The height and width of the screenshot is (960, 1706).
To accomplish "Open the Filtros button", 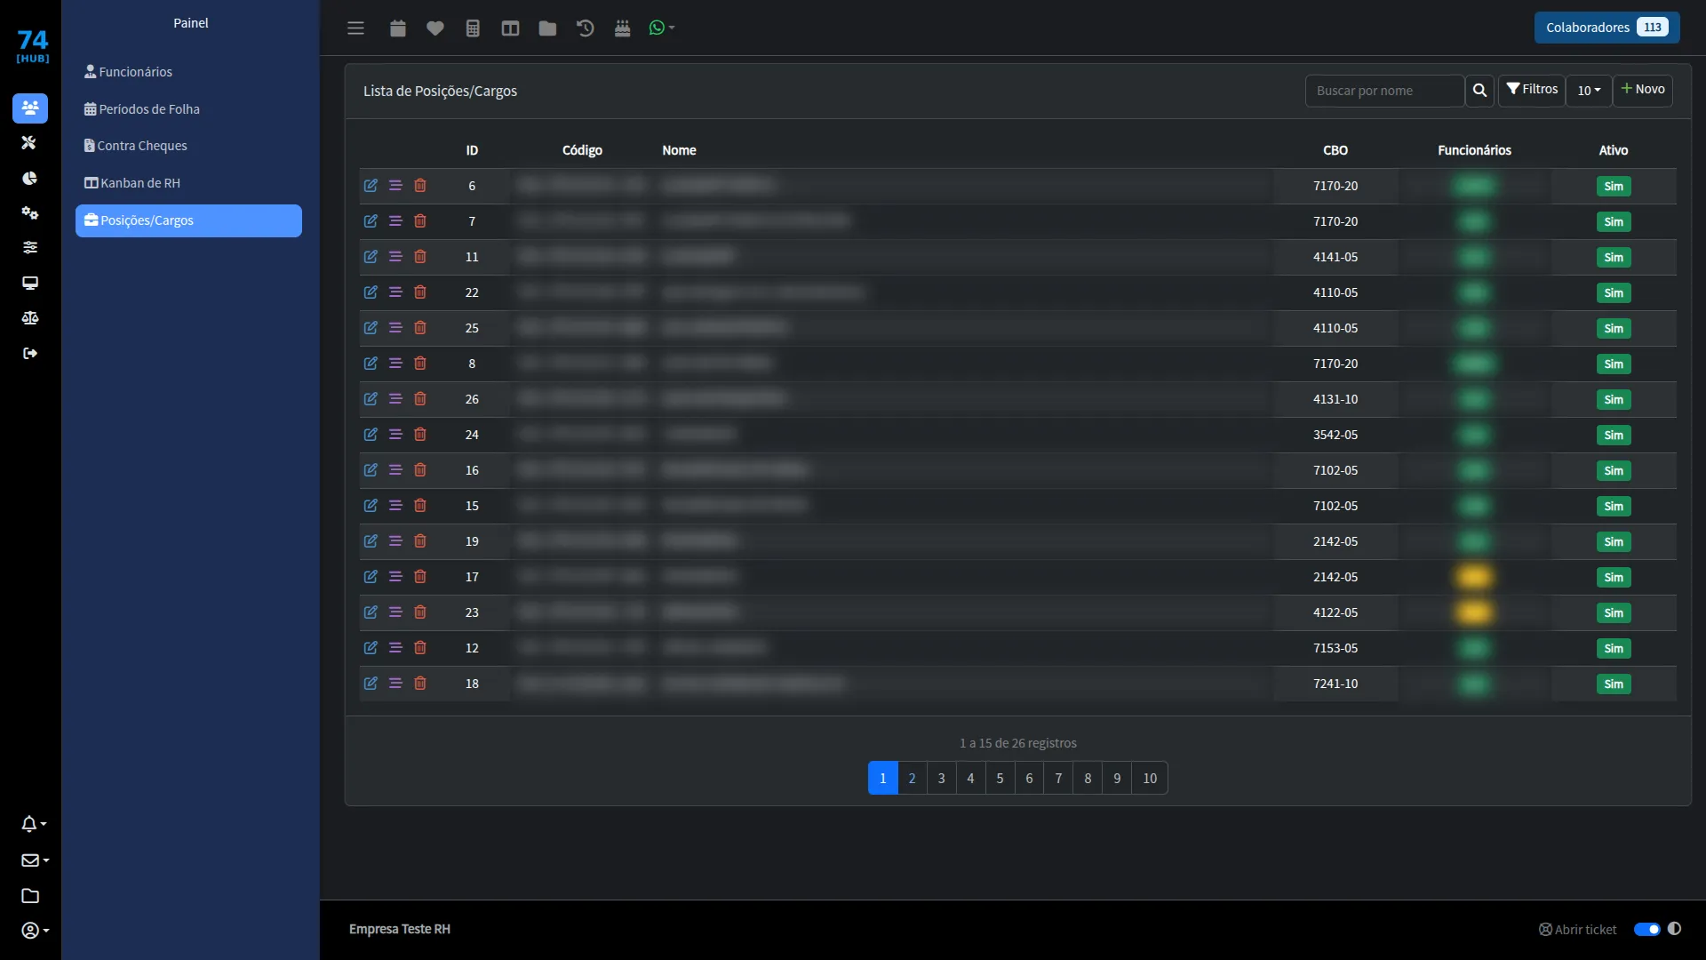I will pyautogui.click(x=1532, y=90).
